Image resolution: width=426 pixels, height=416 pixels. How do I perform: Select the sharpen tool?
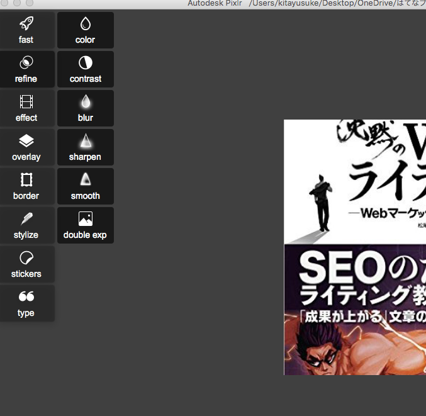pyautogui.click(x=86, y=147)
